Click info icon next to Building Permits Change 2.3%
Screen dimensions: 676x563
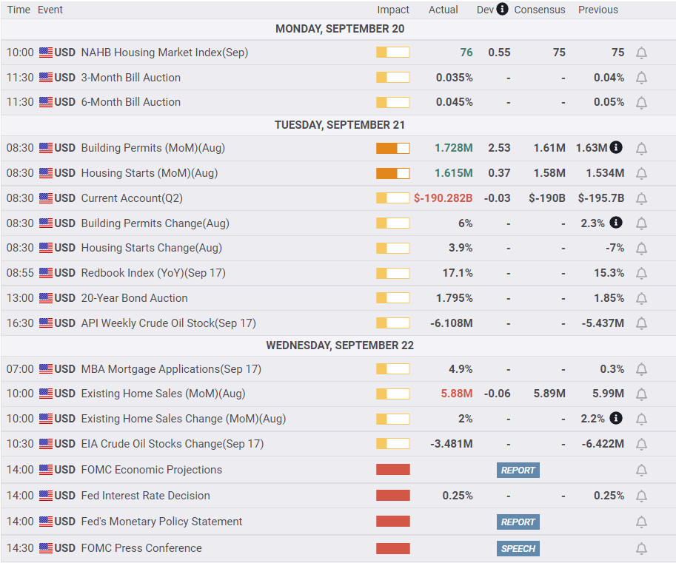tap(616, 223)
